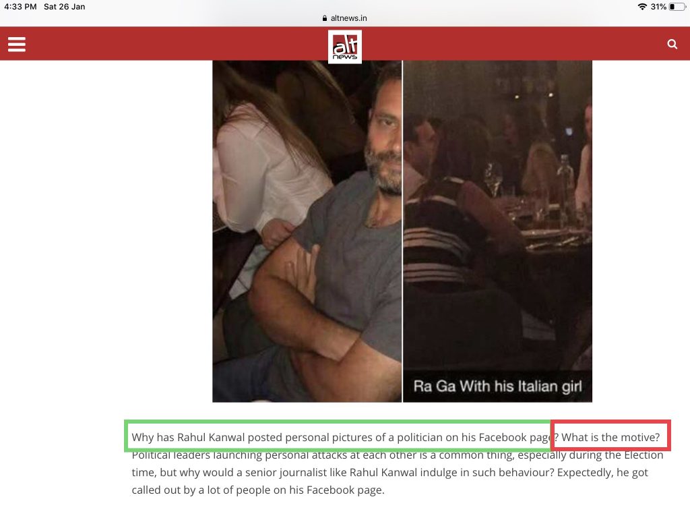Image resolution: width=690 pixels, height=518 pixels.
Task: Tap the Wi-Fi status icon
Action: point(642,7)
